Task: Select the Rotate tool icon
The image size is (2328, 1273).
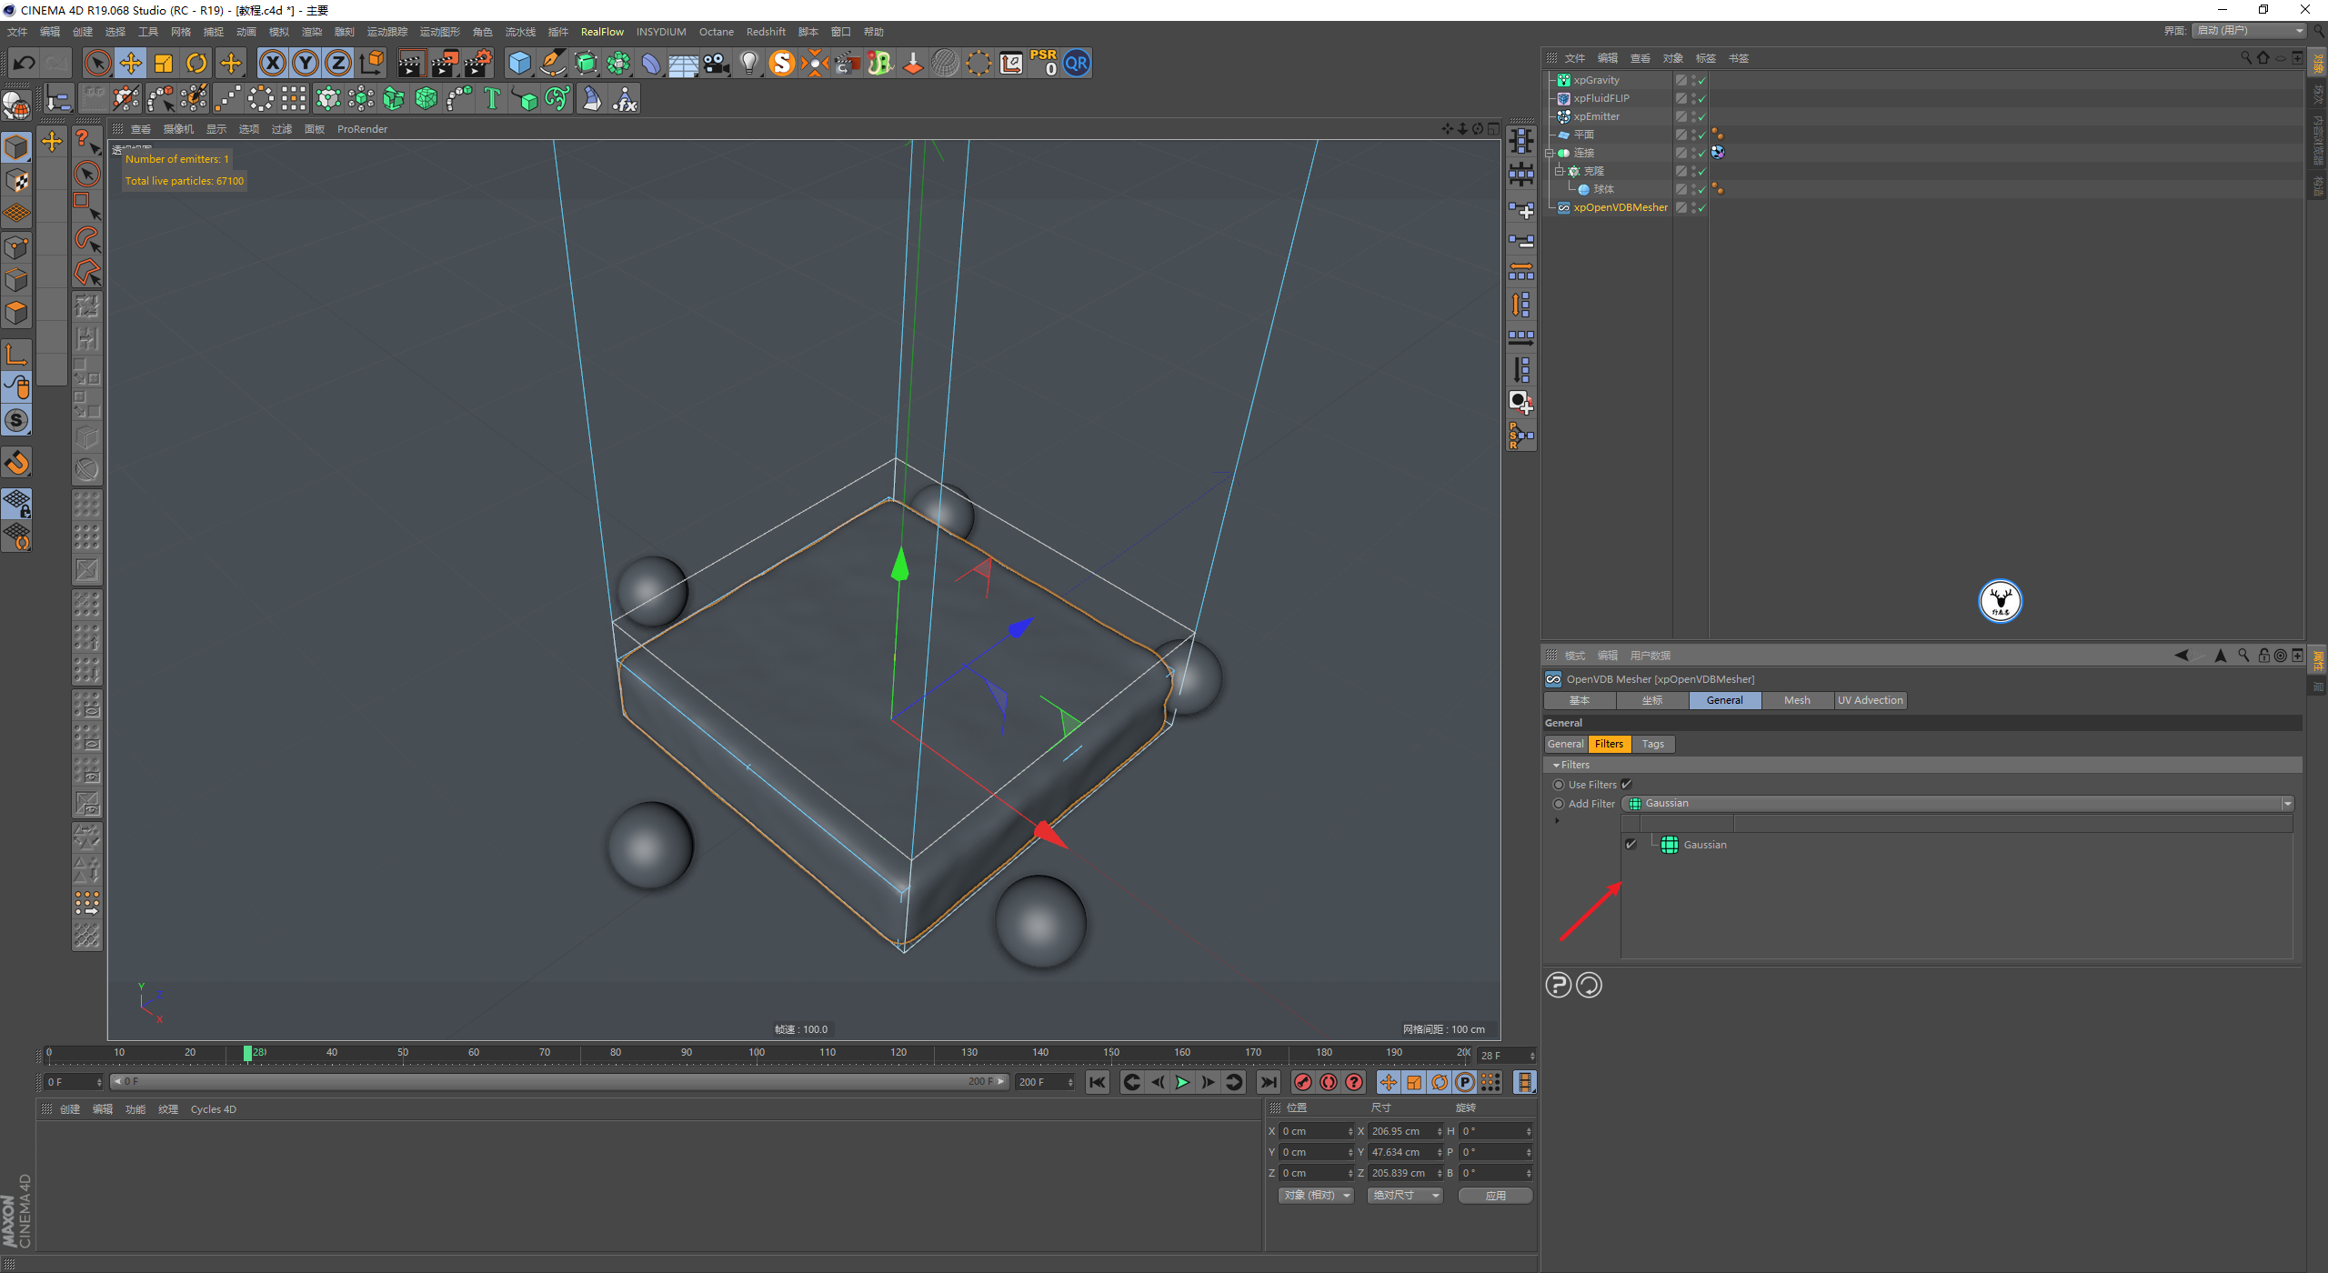Action: click(196, 63)
